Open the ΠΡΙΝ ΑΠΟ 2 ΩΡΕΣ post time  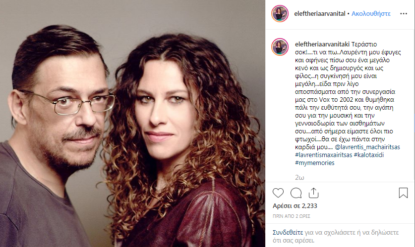292,216
